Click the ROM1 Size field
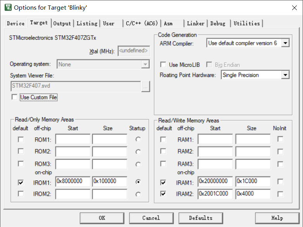 pyautogui.click(x=110, y=139)
